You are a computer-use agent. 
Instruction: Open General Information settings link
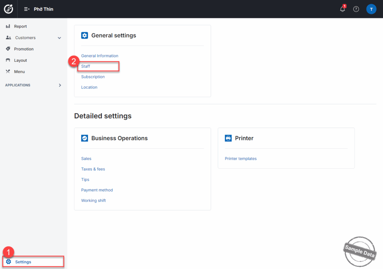coord(99,56)
